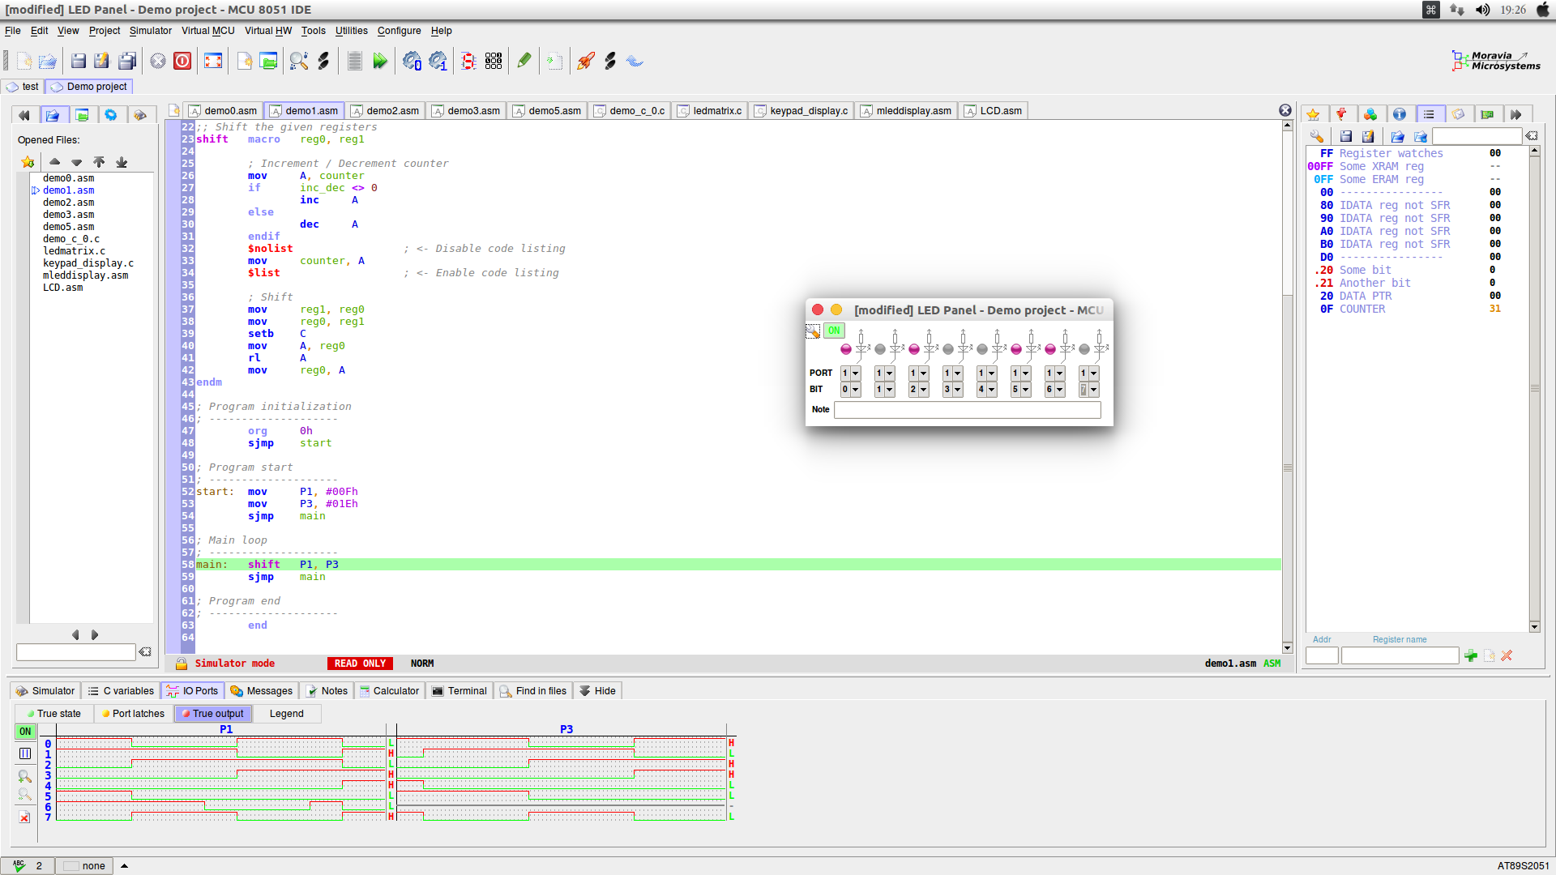The height and width of the screenshot is (875, 1556).
Task: Open the seven-segment display editor icon
Action: [x=468, y=61]
